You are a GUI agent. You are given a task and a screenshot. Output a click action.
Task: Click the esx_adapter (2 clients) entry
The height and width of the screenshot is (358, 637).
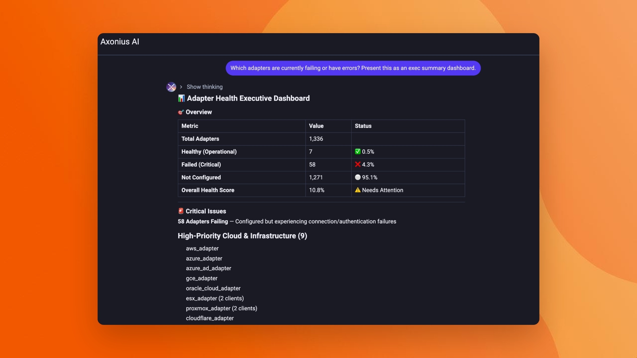(215, 298)
